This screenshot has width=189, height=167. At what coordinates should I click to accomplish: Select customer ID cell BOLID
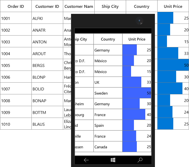tap(47, 89)
